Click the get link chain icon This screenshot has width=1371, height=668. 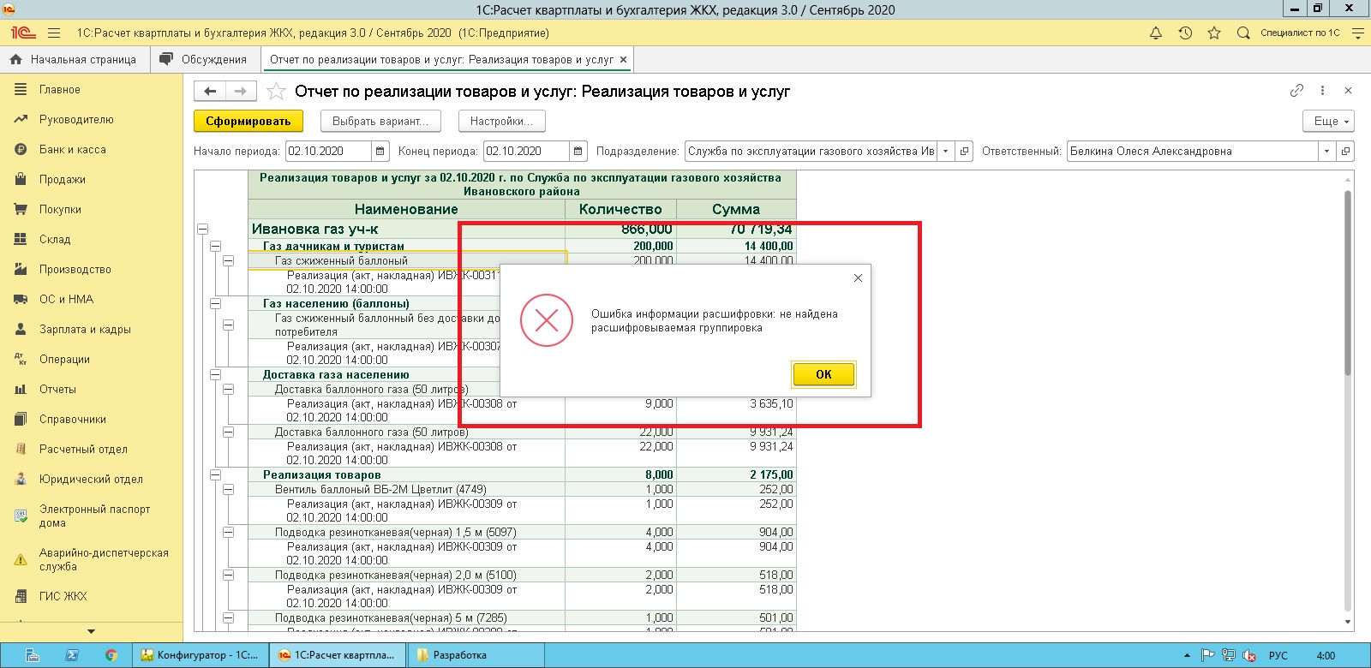(x=1296, y=91)
